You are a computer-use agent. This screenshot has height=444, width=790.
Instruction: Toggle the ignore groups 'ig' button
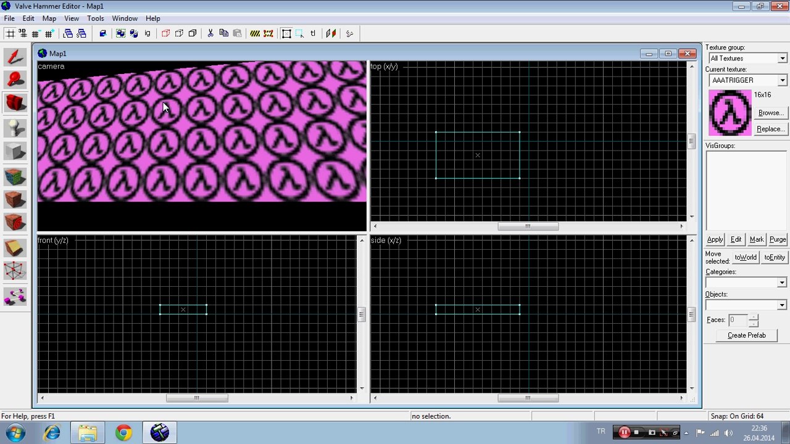147,33
